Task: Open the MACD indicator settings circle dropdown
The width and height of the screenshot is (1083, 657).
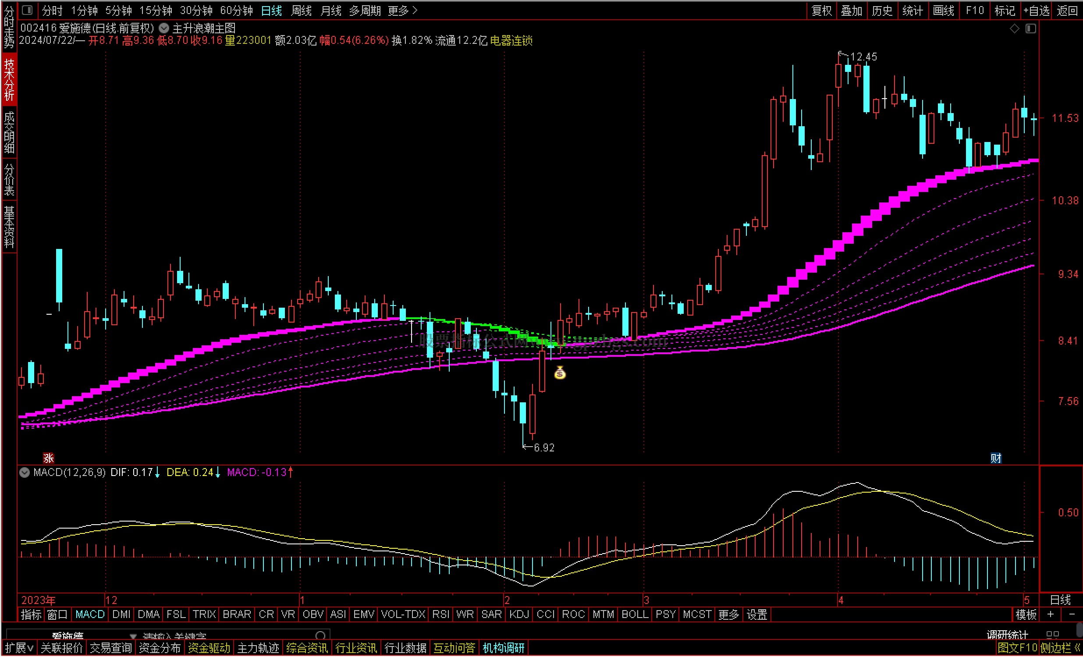Action: pyautogui.click(x=25, y=472)
